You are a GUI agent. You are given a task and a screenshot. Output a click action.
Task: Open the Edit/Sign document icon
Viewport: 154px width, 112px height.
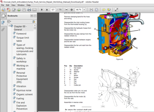click(x=14, y=10)
